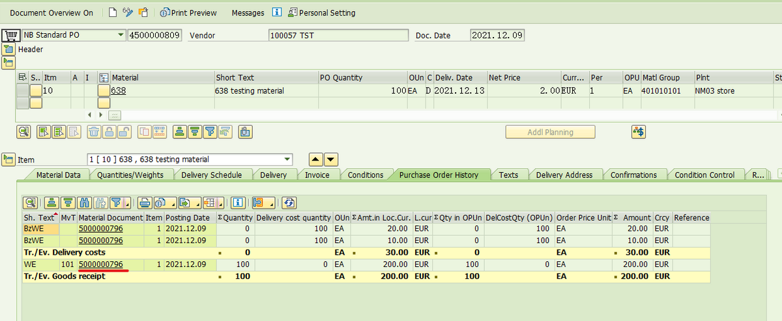Click the Copy item icon
This screenshot has width=782, height=321.
144,132
